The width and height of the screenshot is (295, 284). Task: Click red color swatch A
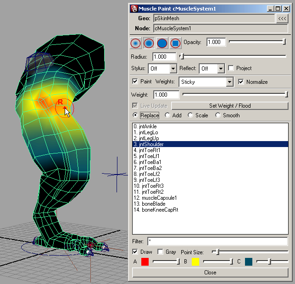[x=145, y=262]
